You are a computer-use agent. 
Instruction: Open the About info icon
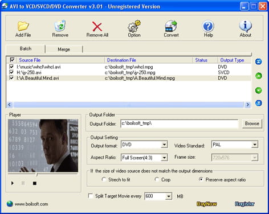coord(245,26)
